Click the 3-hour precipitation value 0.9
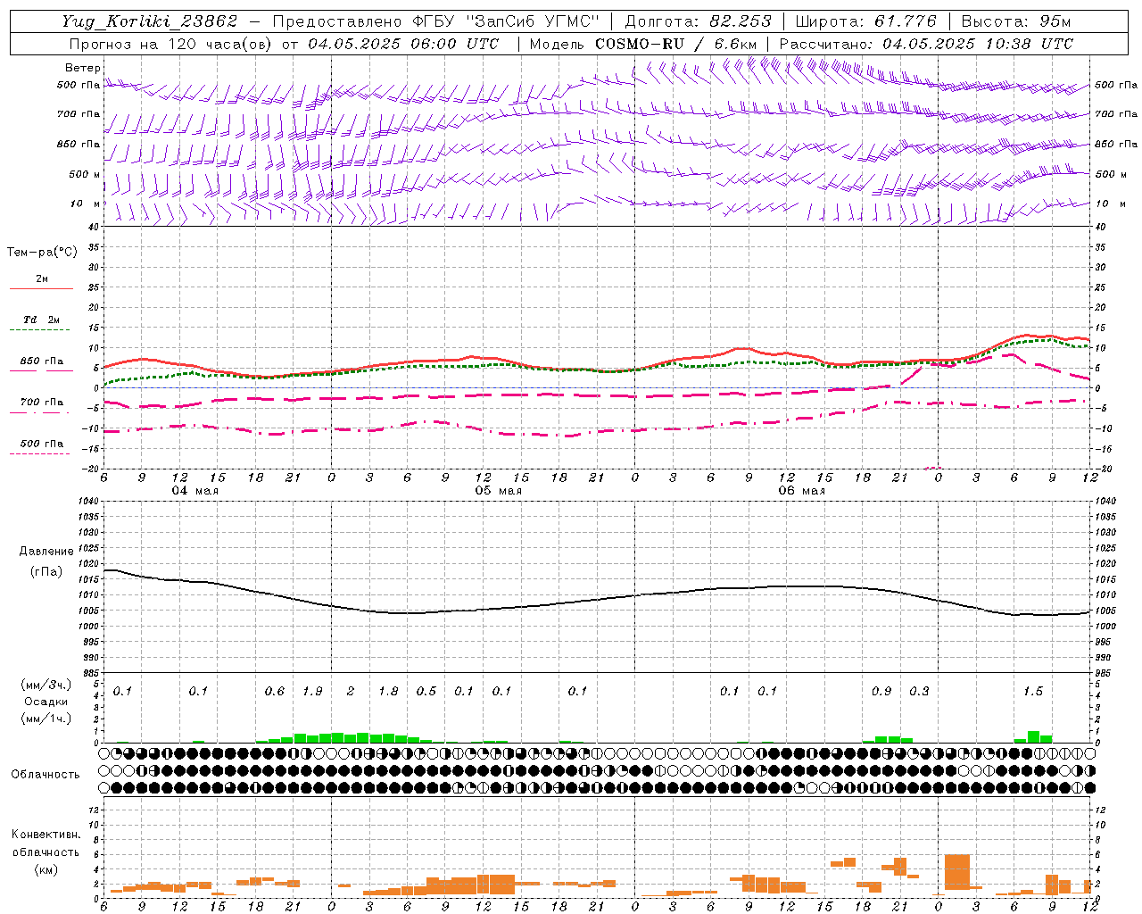 click(x=881, y=692)
